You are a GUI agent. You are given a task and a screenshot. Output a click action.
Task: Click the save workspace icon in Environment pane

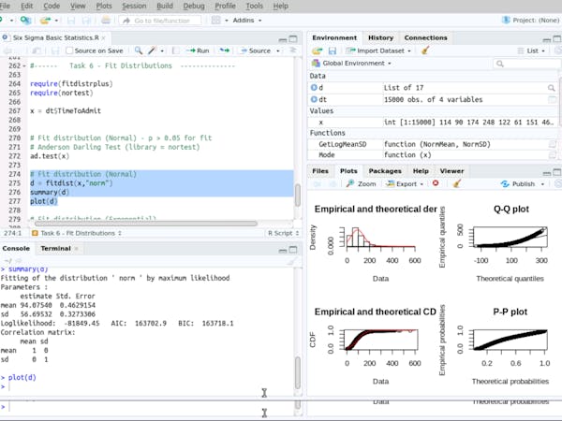coord(333,51)
